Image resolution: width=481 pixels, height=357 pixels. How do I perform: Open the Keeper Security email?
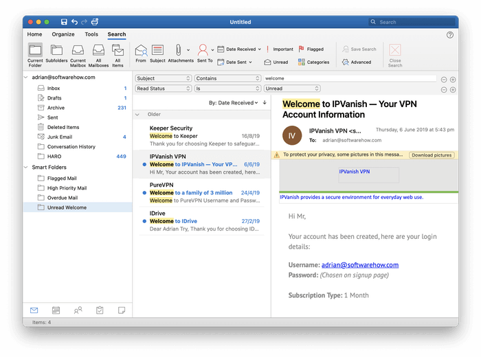(x=202, y=136)
